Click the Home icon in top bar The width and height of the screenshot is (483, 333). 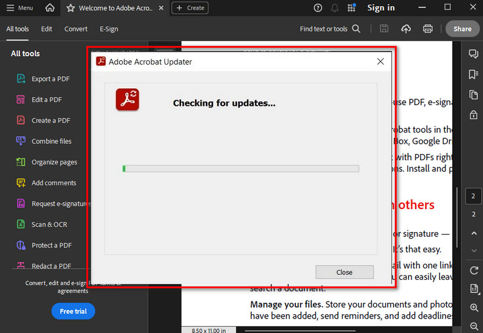pos(50,8)
